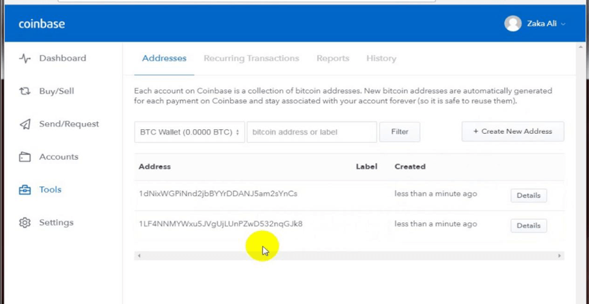Click the horizontal scrollbar left arrow
This screenshot has height=304, width=589.
tap(139, 255)
